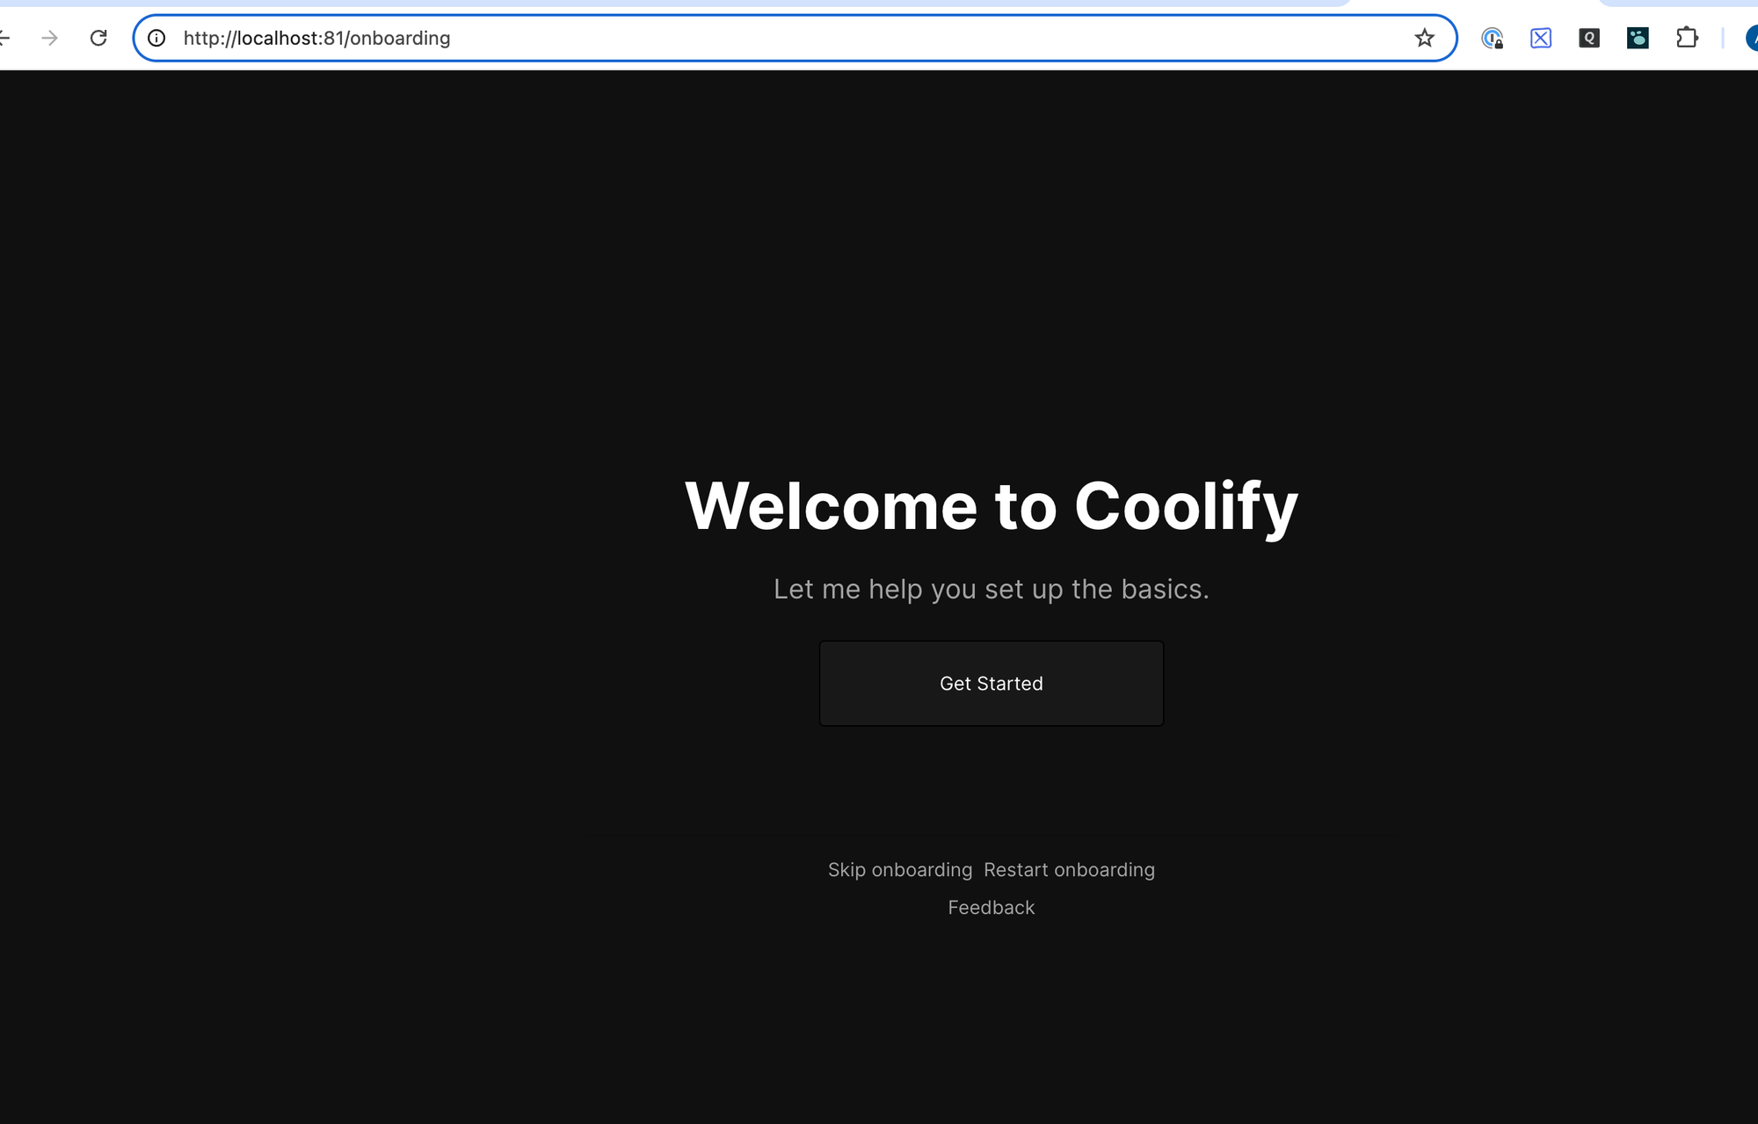Open the dark Q extension icon
This screenshot has height=1124, width=1758.
(1588, 38)
